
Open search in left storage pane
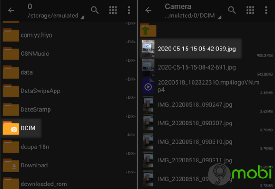coord(94,10)
